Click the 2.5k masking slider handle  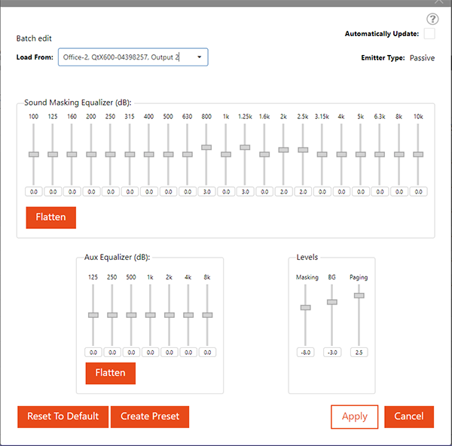(303, 150)
